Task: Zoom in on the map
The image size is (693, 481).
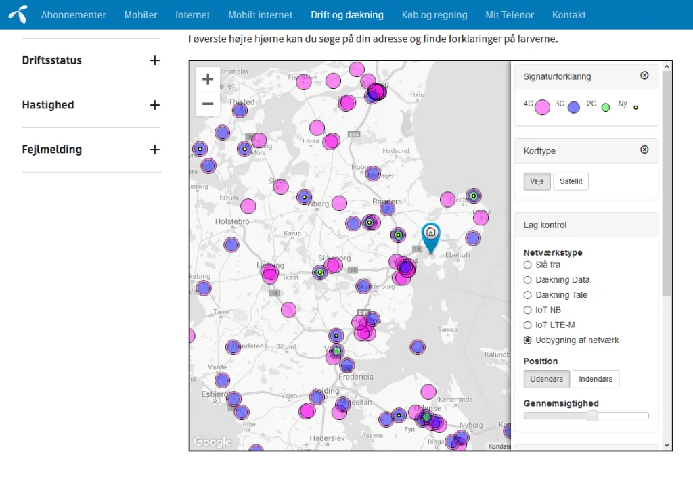Action: [208, 79]
